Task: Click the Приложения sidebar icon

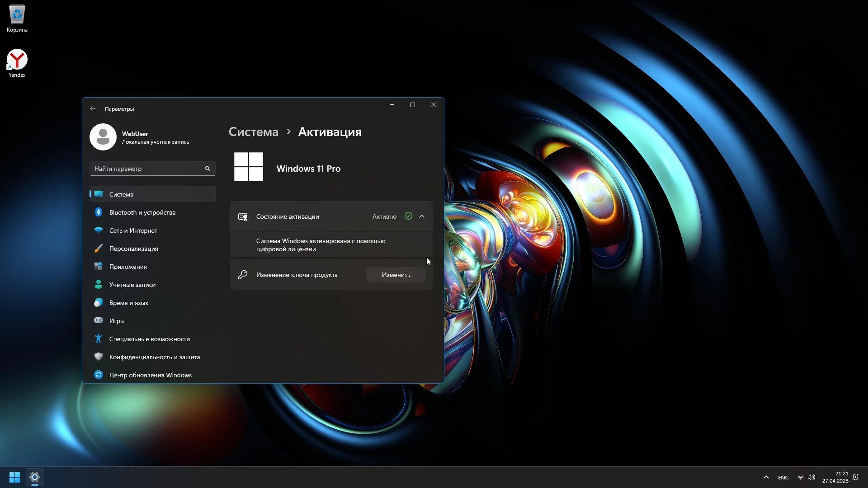Action: click(98, 267)
